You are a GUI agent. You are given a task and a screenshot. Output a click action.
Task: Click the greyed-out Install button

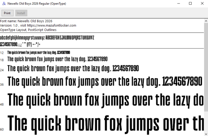point(21,13)
